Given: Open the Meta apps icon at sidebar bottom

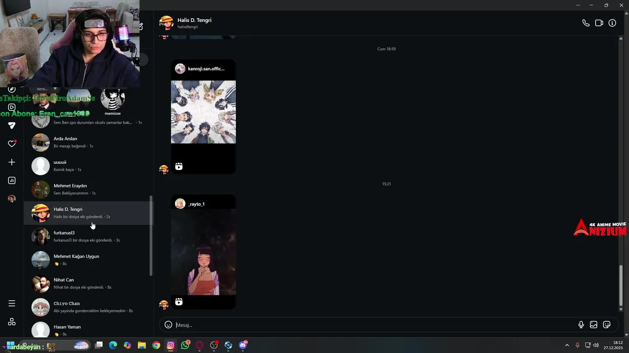Looking at the screenshot, I should (x=12, y=322).
